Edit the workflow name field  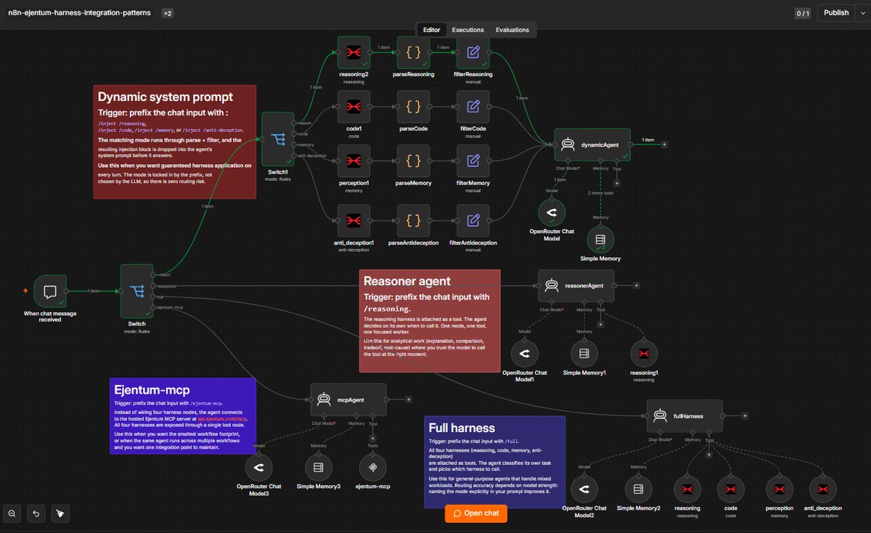tap(80, 13)
